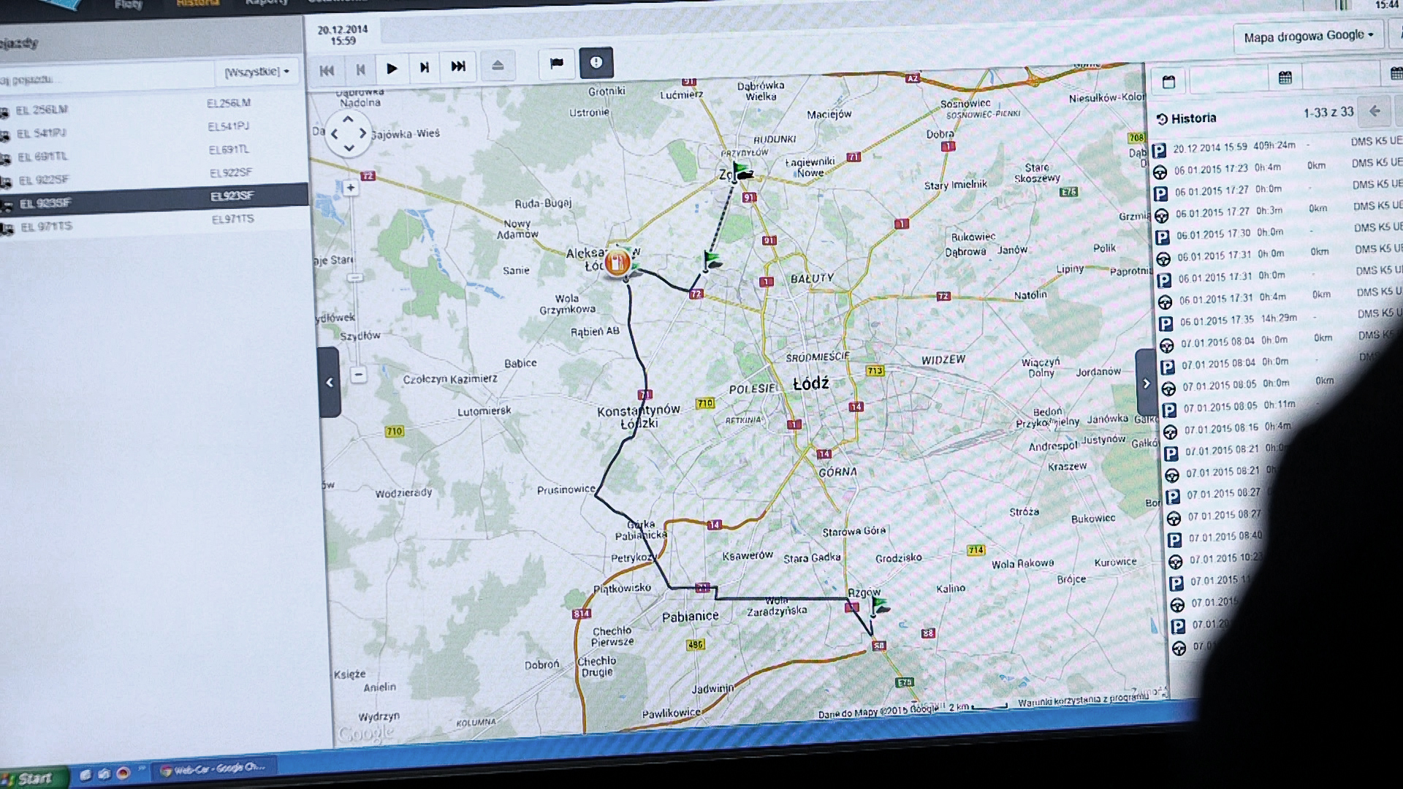
Task: Collapse the left vehicle panel arrow
Action: pos(330,382)
